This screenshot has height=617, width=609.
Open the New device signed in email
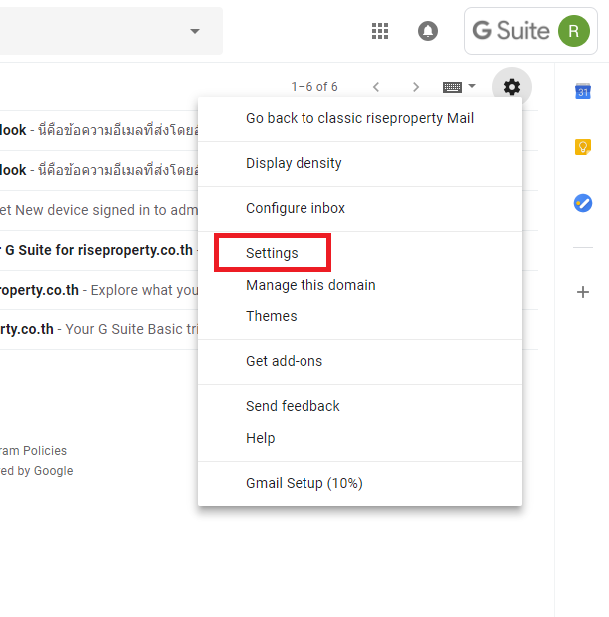click(100, 210)
